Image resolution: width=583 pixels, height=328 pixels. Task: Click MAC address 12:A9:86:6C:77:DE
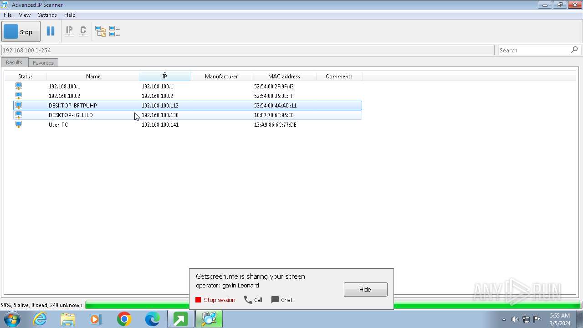tap(275, 125)
